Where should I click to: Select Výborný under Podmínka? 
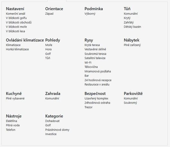(x=90, y=14)
